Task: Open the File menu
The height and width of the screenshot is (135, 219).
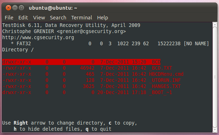Action: point(9,18)
